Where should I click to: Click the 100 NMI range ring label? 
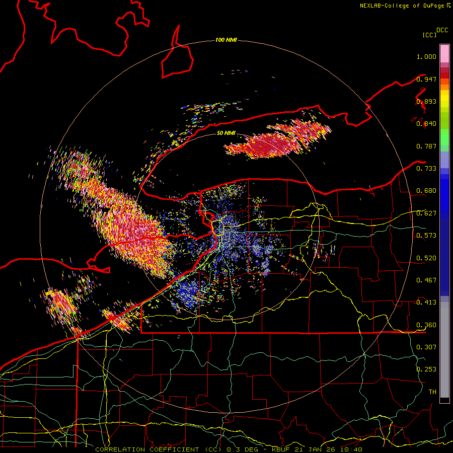[226, 40]
